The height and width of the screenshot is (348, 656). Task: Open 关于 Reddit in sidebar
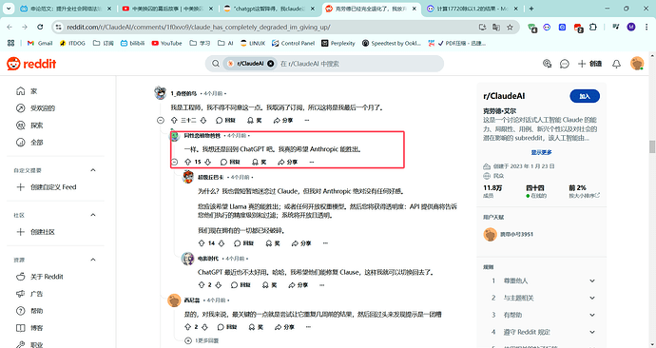[x=39, y=277]
